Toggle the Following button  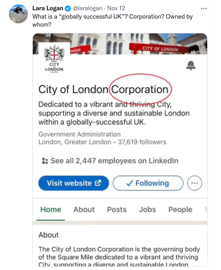(148, 183)
